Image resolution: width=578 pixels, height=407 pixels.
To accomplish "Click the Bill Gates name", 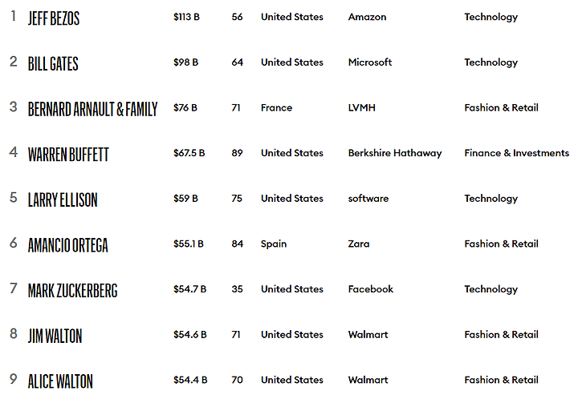I will click(53, 63).
